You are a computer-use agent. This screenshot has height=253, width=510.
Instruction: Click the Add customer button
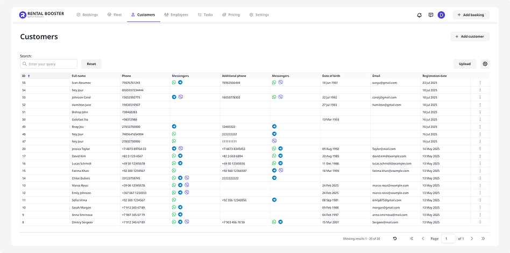tap(470, 37)
